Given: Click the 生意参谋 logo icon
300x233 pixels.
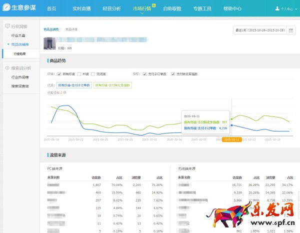Looking at the screenshot, I should coord(7,8).
